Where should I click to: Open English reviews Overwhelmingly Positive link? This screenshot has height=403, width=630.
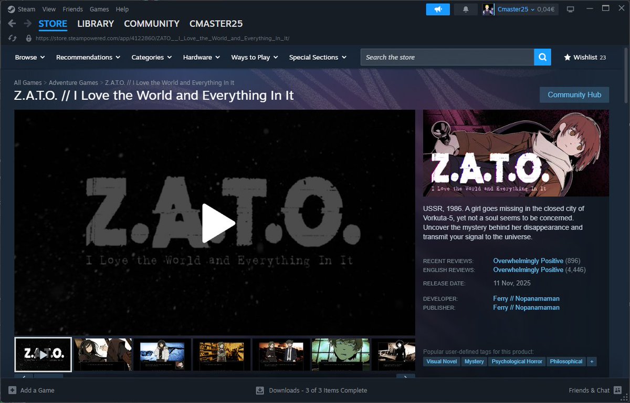pyautogui.click(x=528, y=270)
